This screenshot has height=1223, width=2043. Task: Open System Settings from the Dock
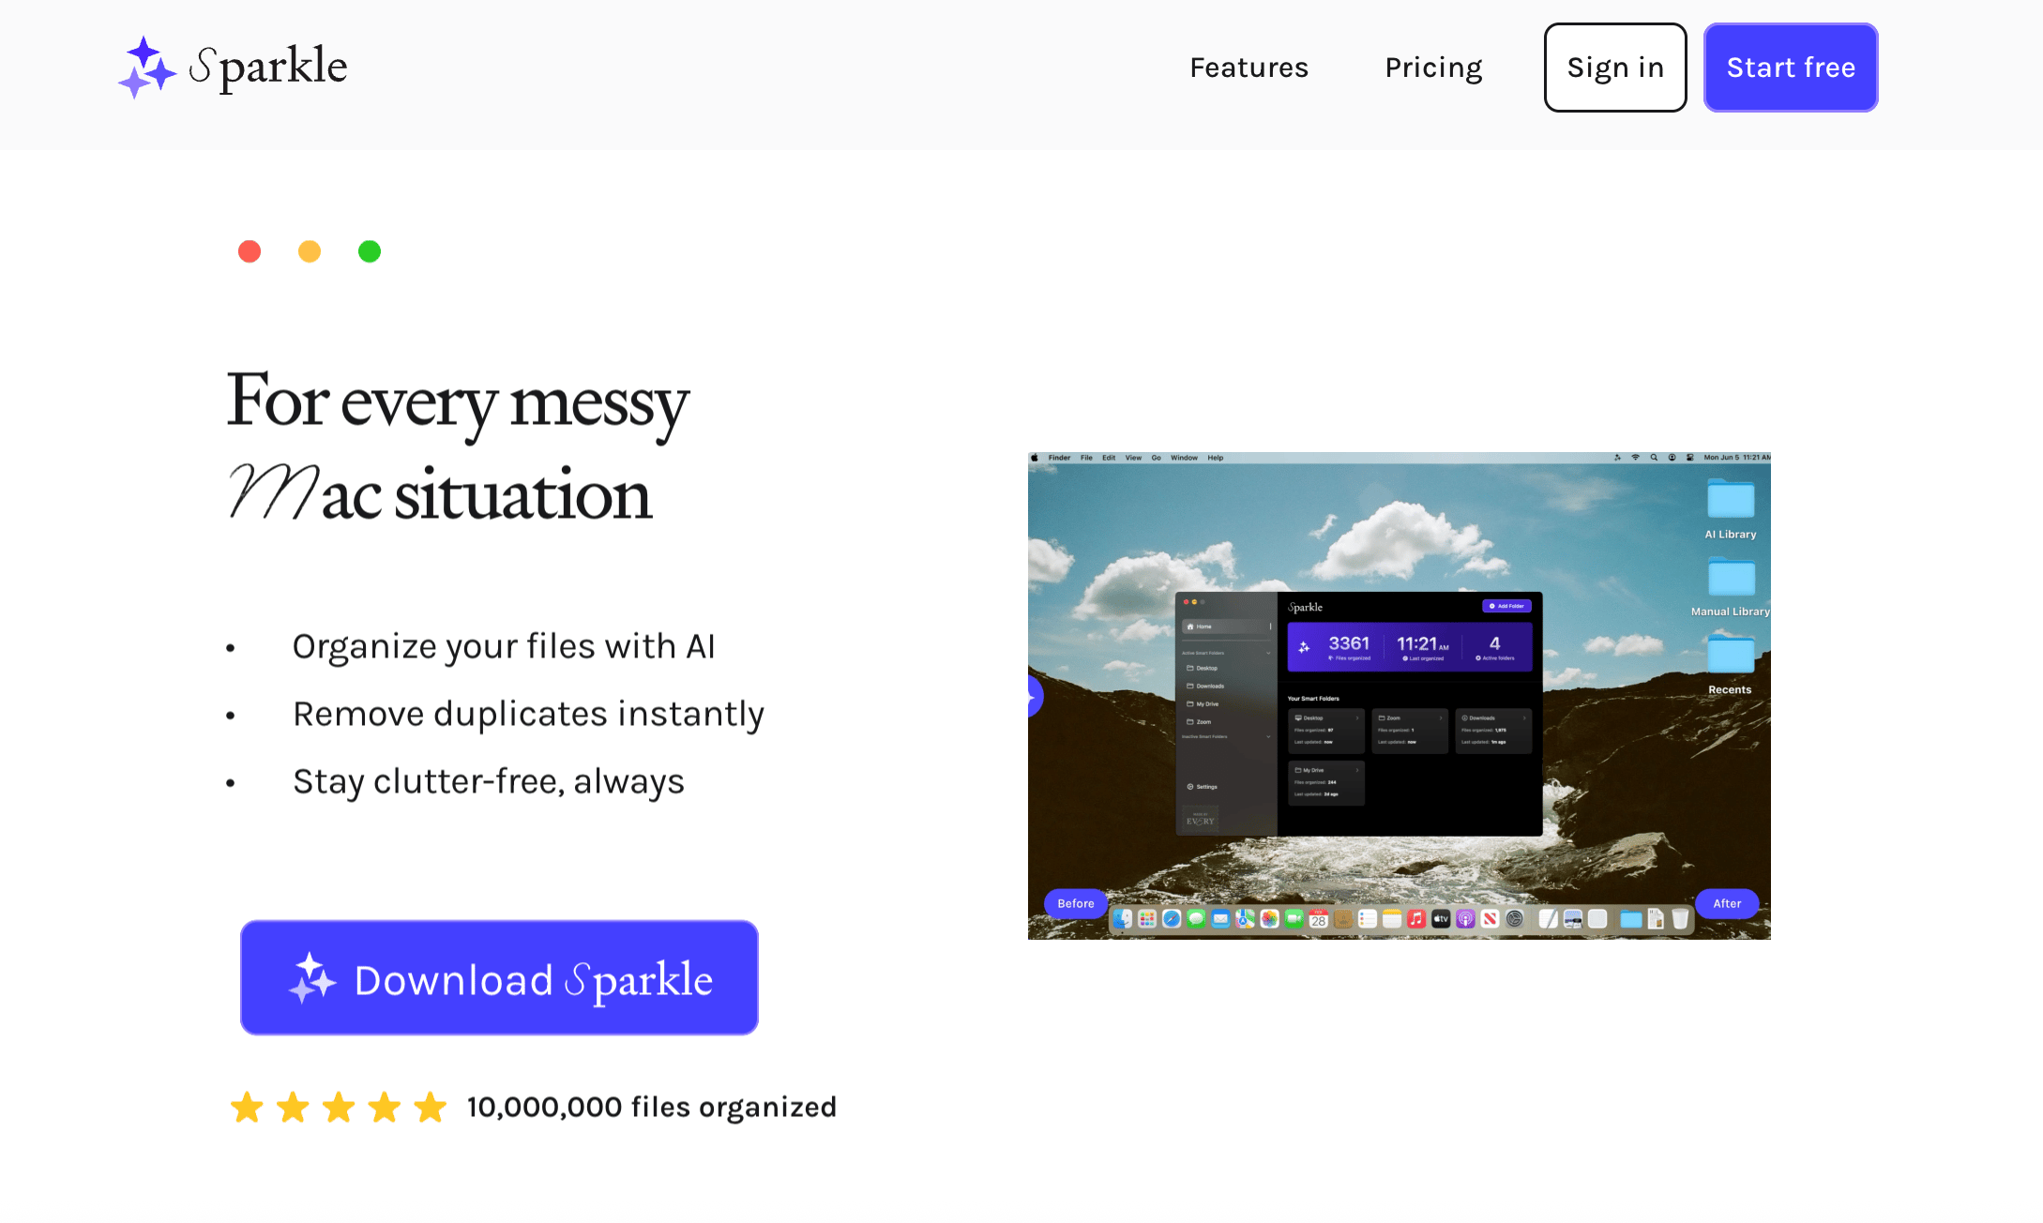[x=1514, y=919]
